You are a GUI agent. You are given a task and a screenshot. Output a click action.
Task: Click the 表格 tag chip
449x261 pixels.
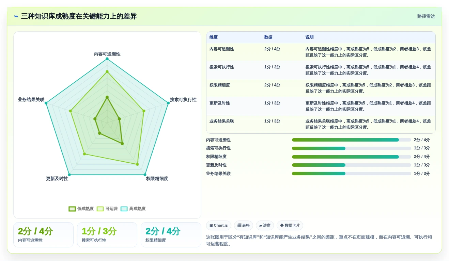click(x=244, y=226)
